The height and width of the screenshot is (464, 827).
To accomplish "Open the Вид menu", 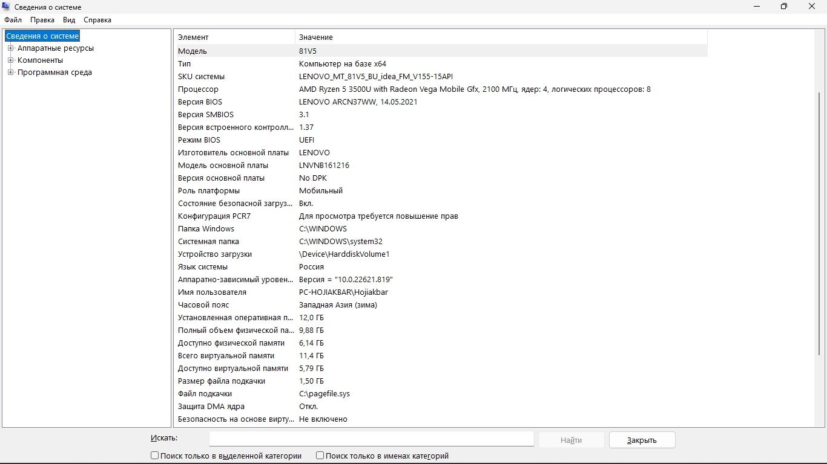I will coord(69,20).
